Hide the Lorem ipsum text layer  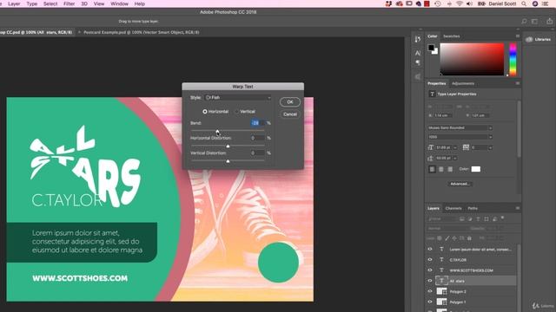[430, 249]
